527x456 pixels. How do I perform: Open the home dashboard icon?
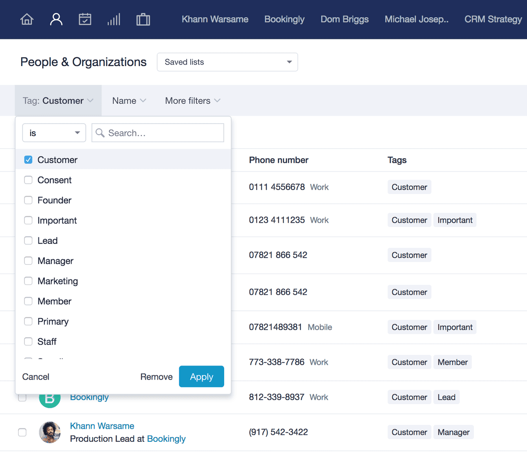pos(27,19)
